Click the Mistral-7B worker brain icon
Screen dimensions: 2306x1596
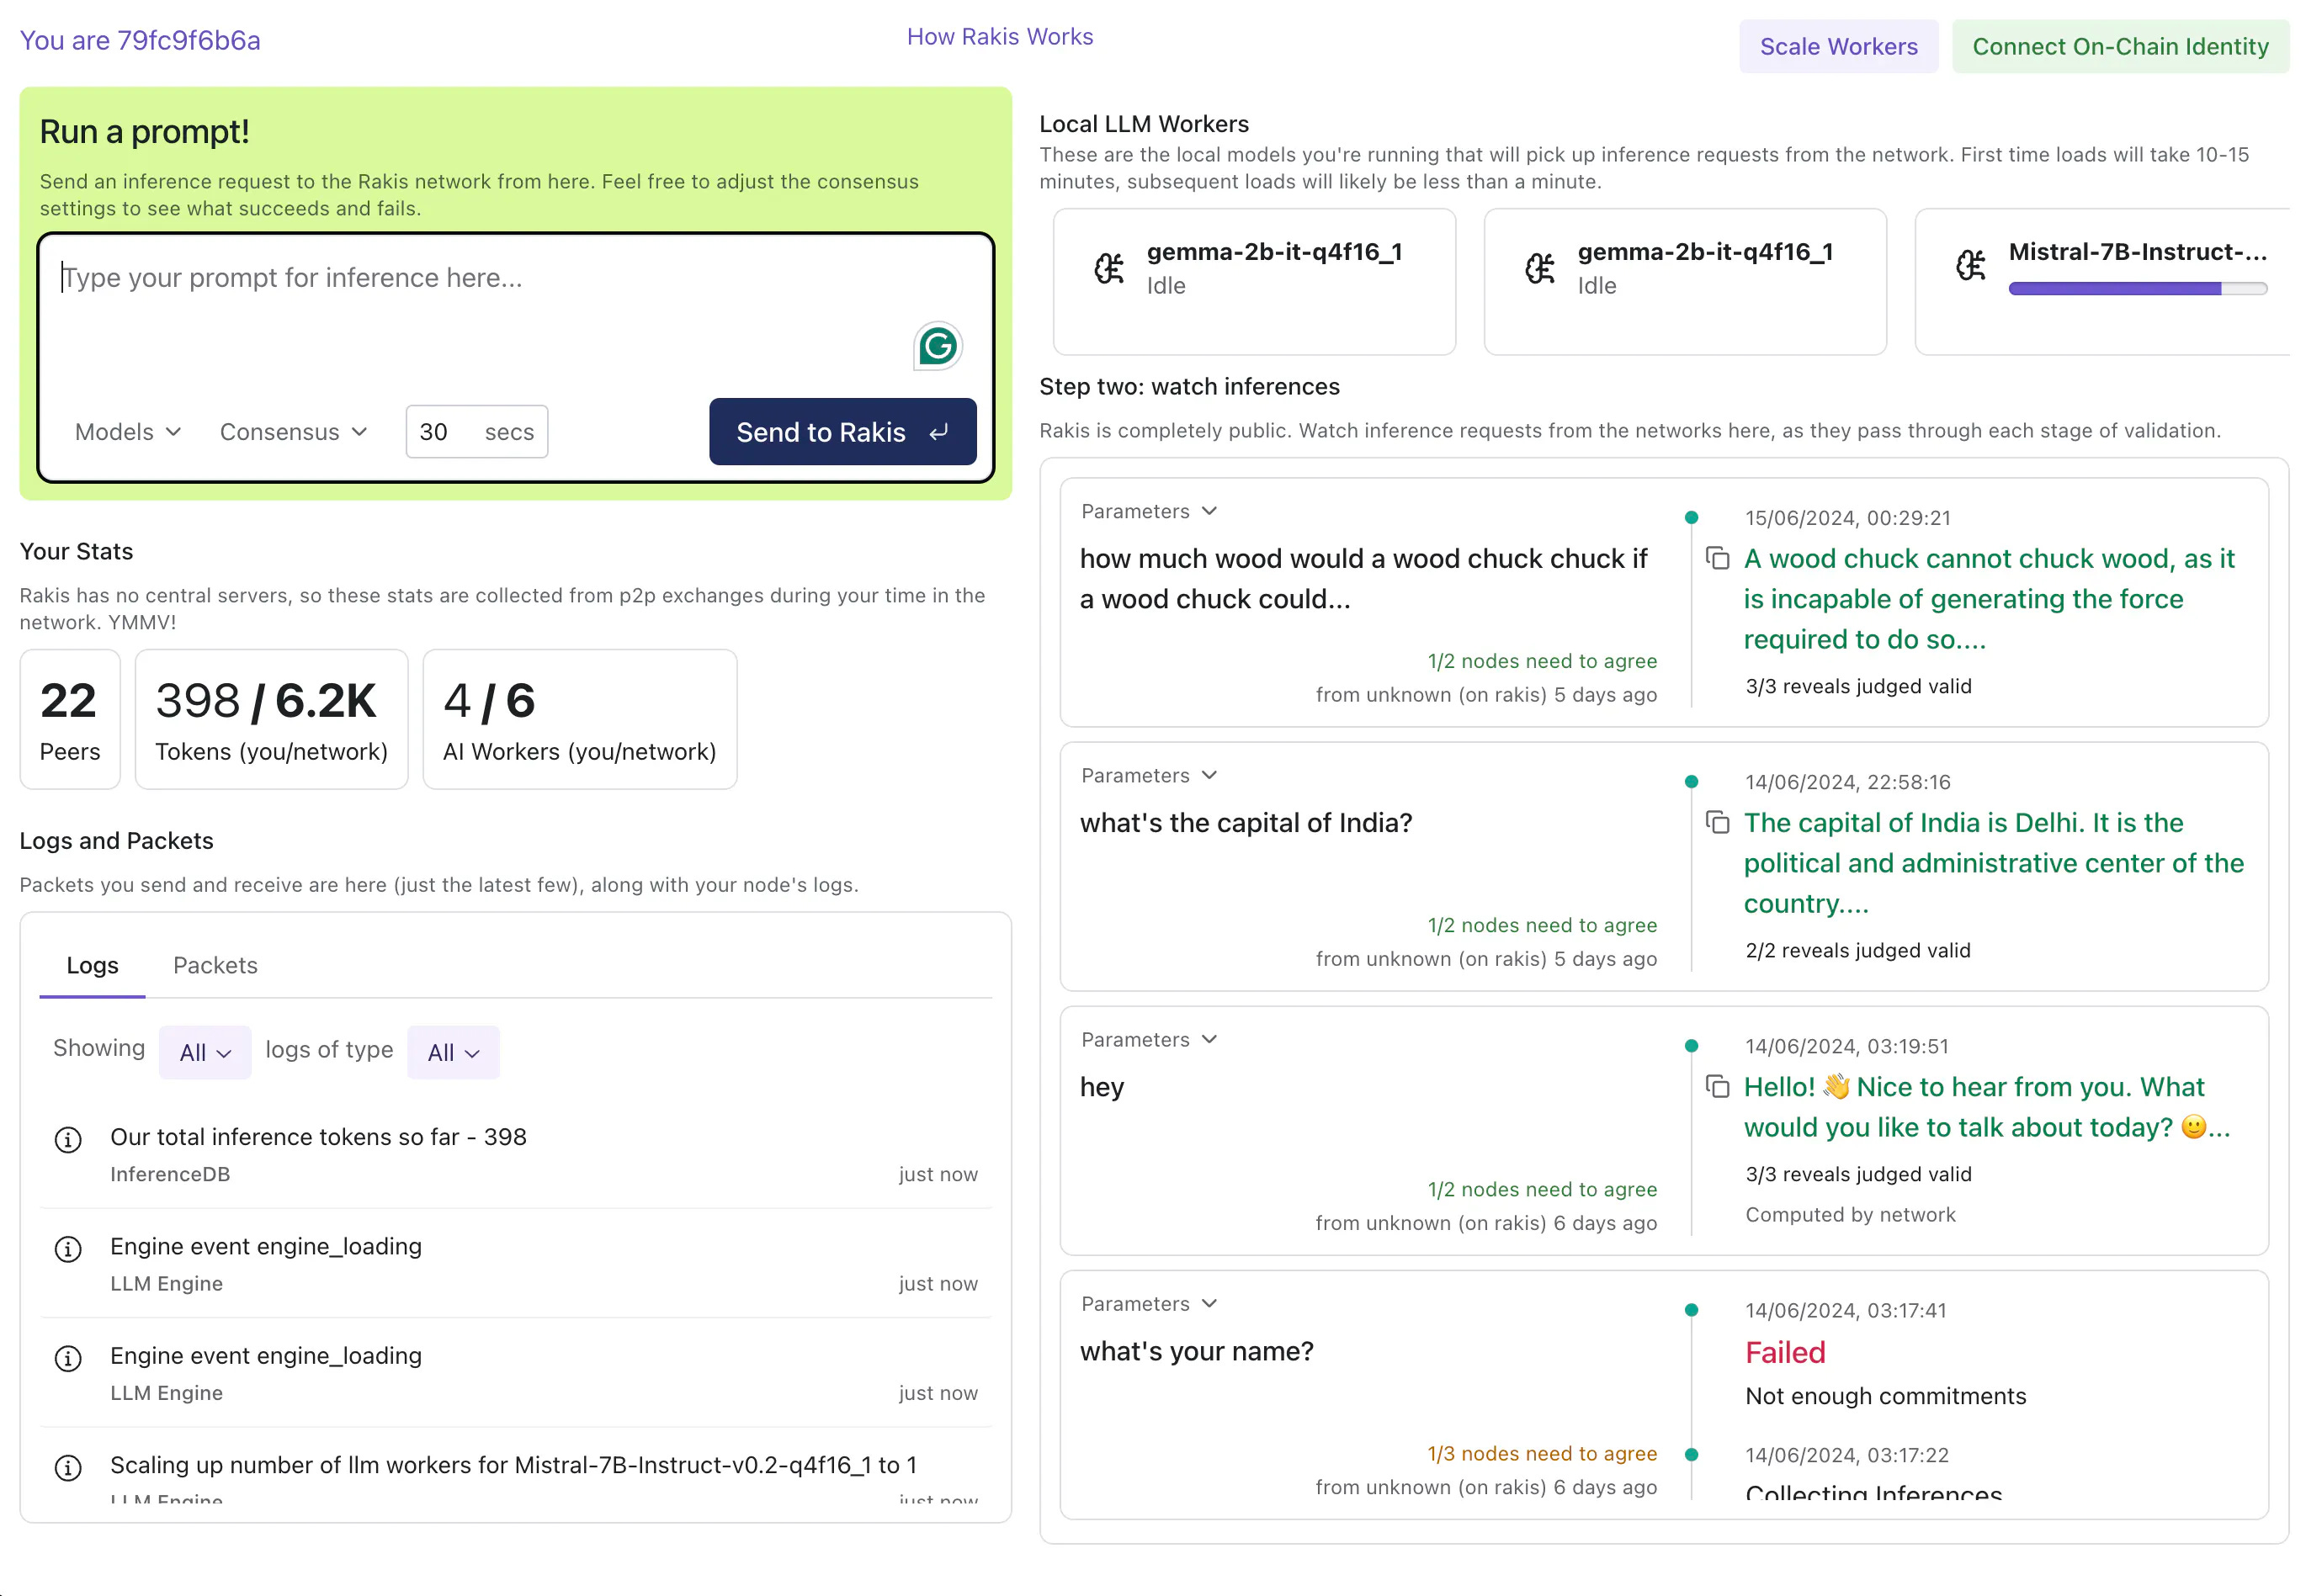tap(1970, 265)
